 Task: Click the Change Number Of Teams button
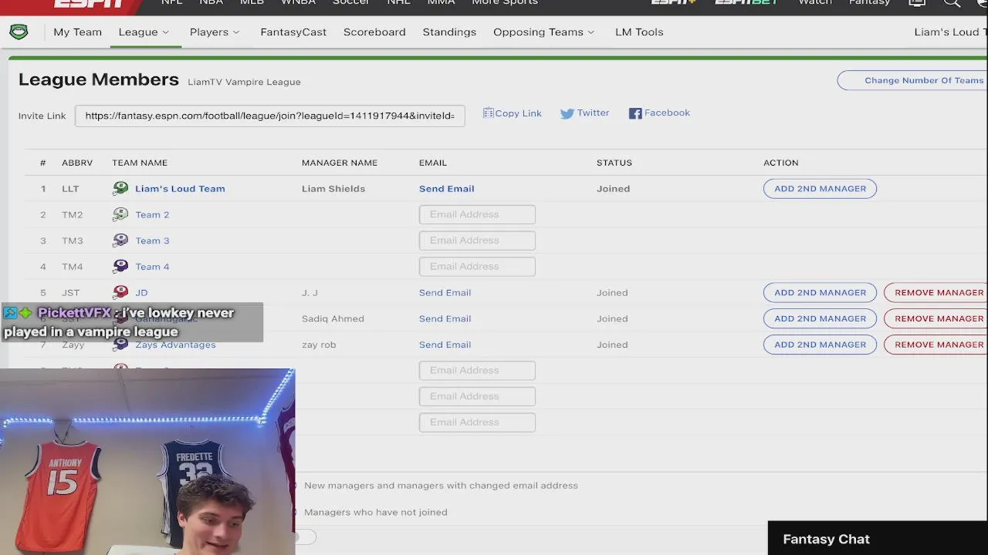[912, 80]
